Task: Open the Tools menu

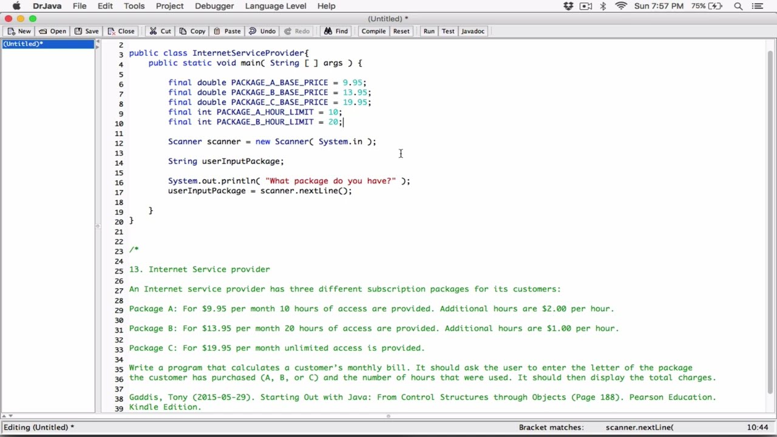Action: [x=134, y=6]
